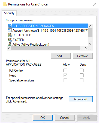Click the Add... button
This screenshot has height=123, width=99.
tap(61, 56)
